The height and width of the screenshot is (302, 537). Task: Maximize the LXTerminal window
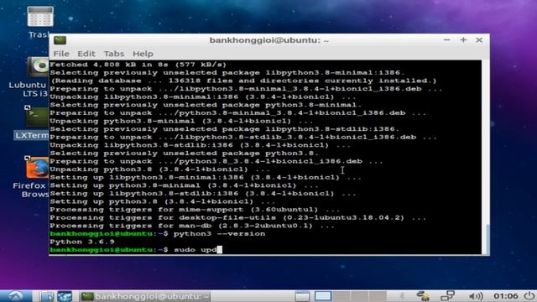[x=463, y=40]
